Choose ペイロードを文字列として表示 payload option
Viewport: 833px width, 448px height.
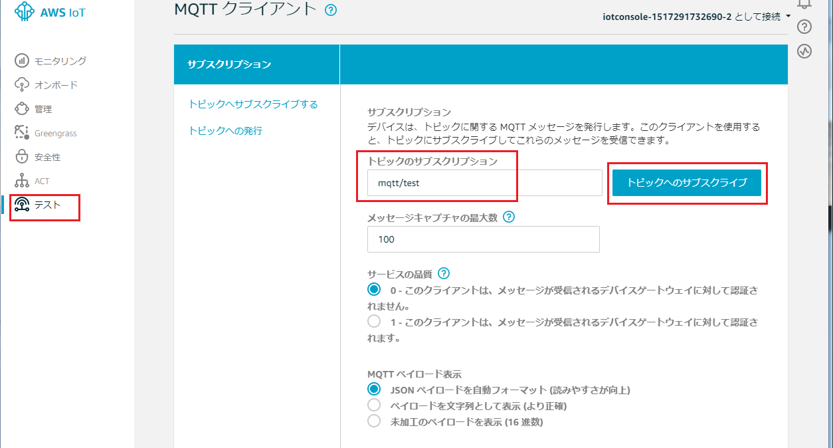click(374, 405)
